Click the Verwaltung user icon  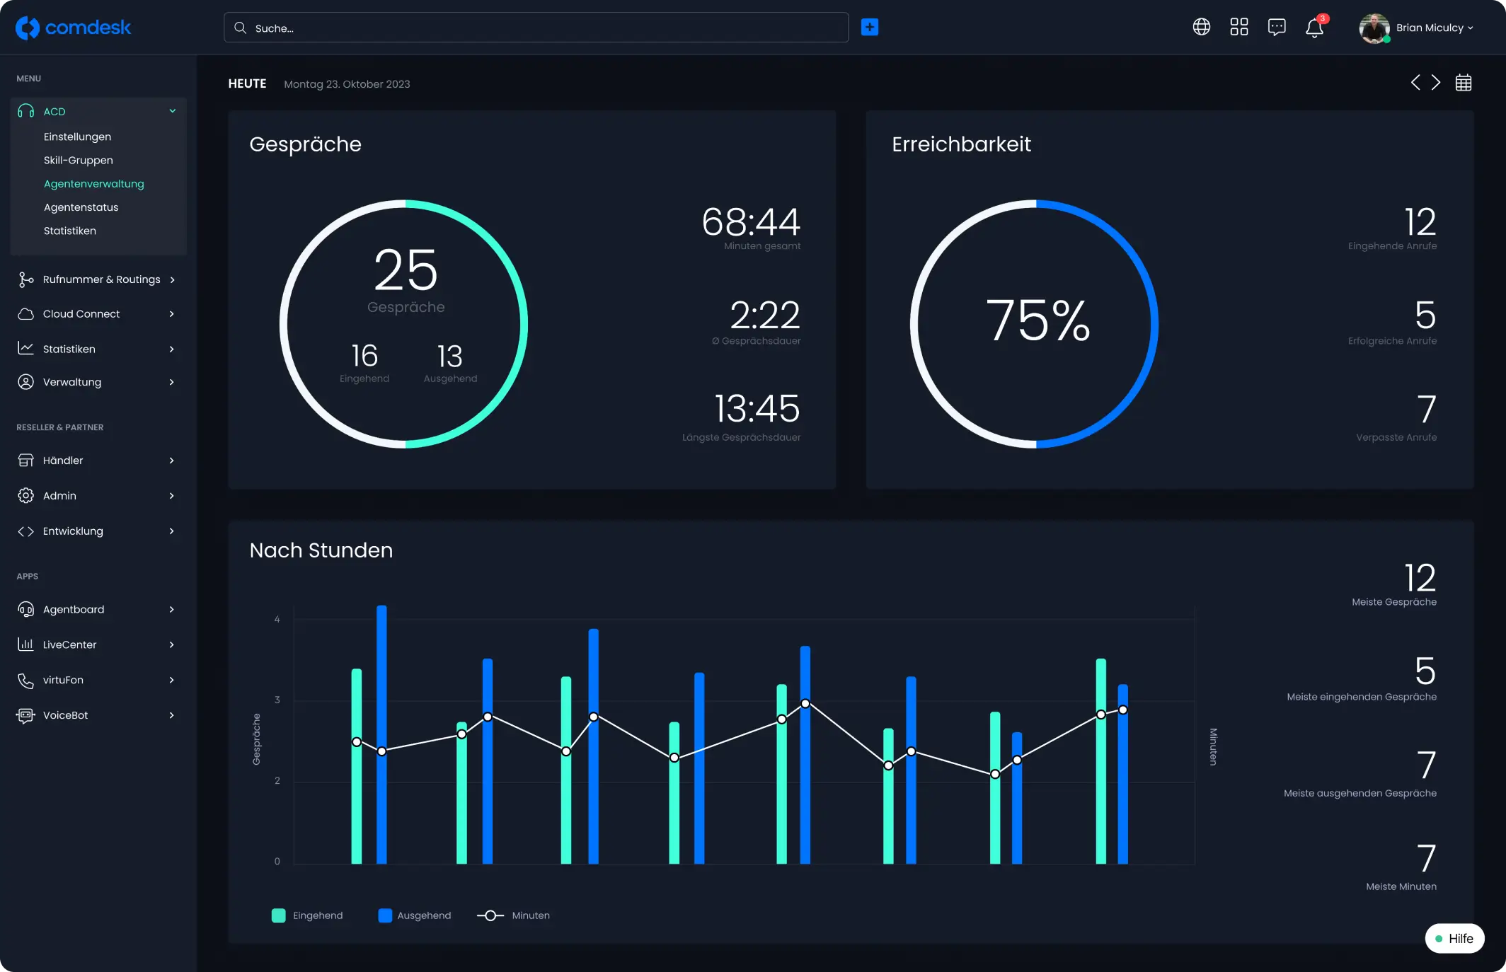point(26,382)
